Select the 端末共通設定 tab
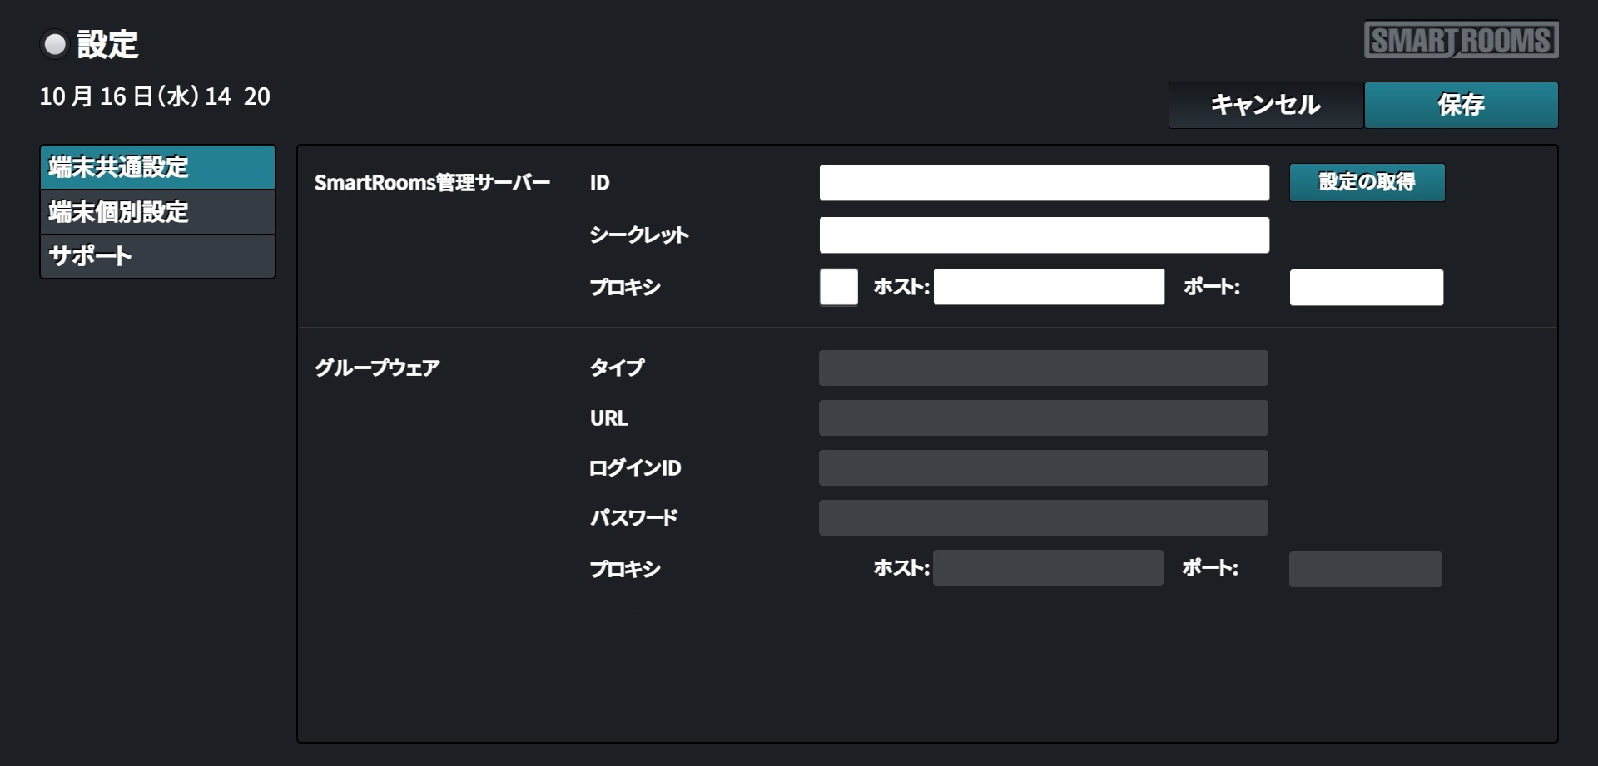 (x=157, y=167)
